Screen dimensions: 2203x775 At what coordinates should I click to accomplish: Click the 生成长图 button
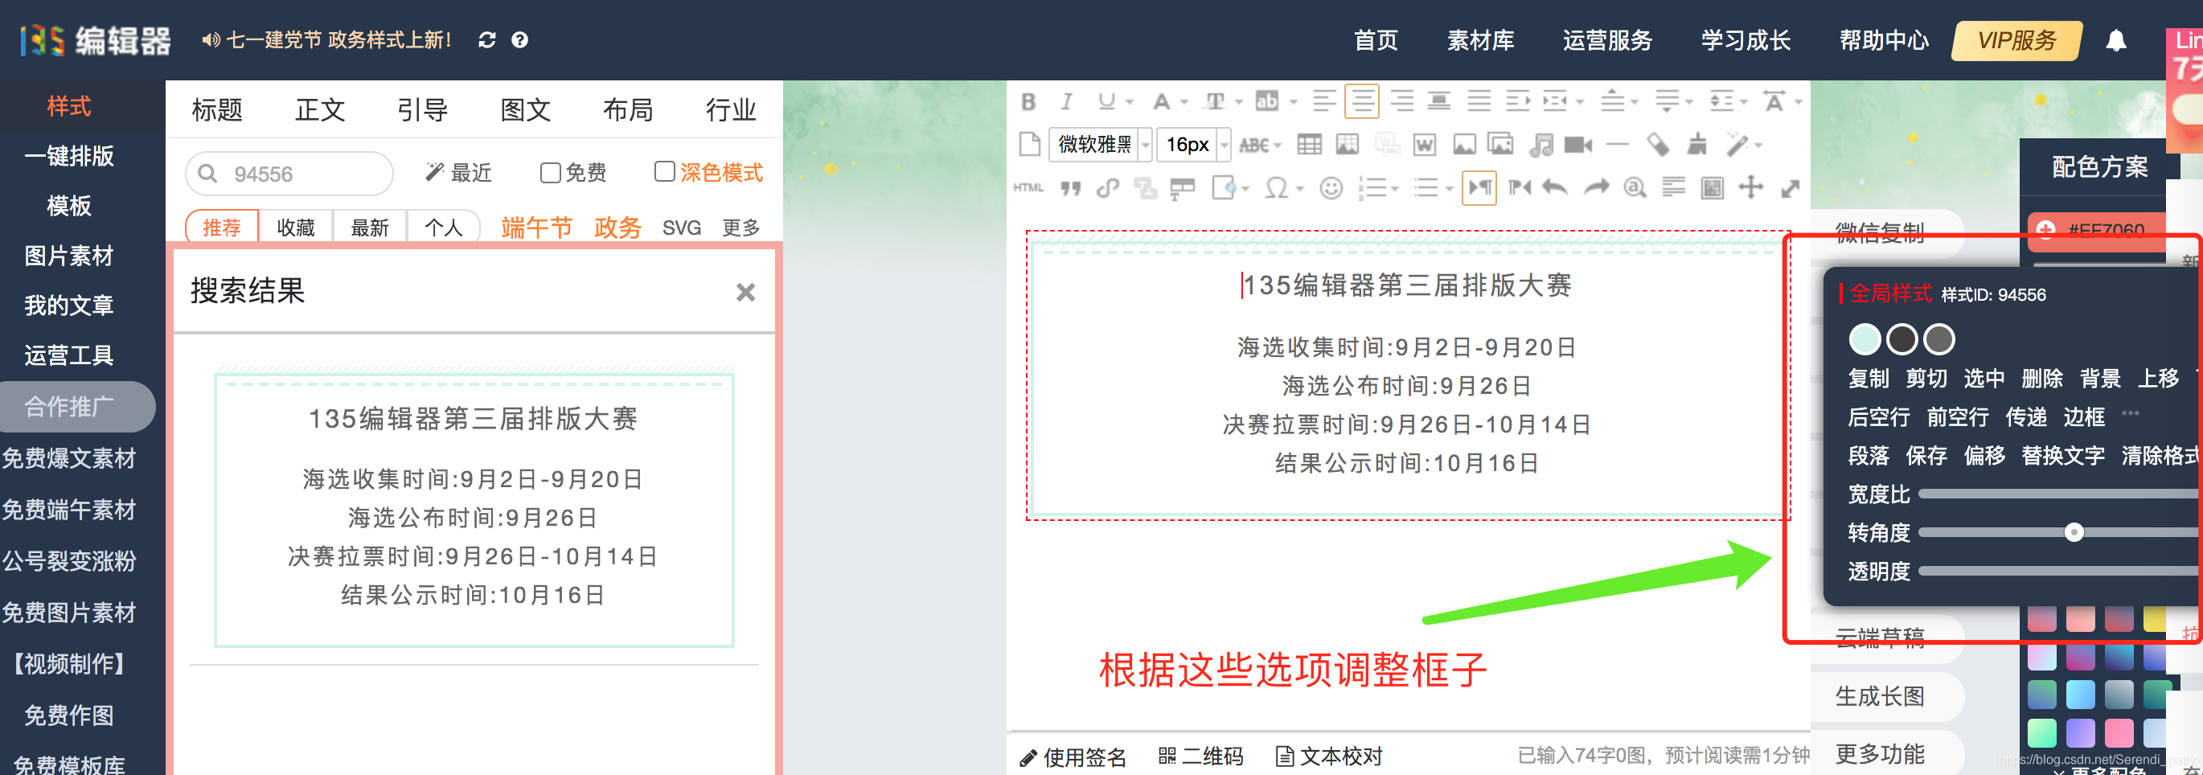pos(1879,696)
